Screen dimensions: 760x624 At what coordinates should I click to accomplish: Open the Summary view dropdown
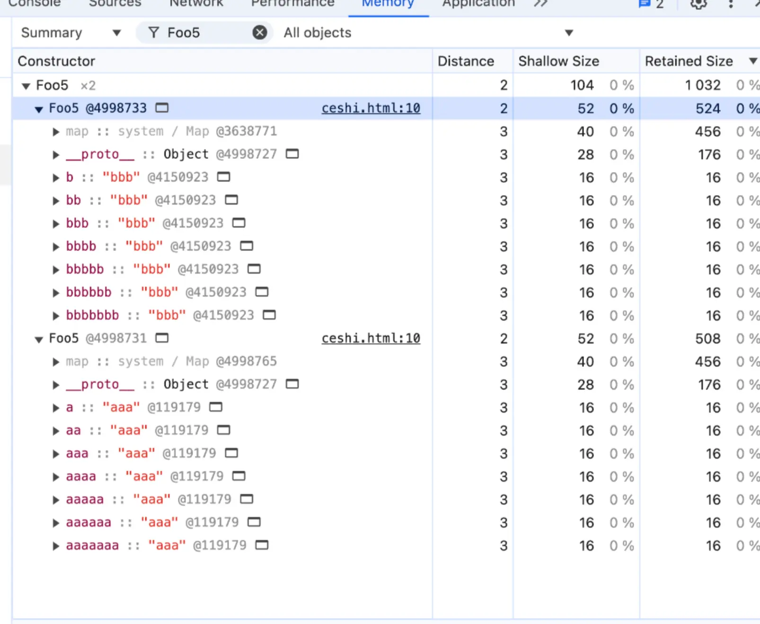click(71, 33)
